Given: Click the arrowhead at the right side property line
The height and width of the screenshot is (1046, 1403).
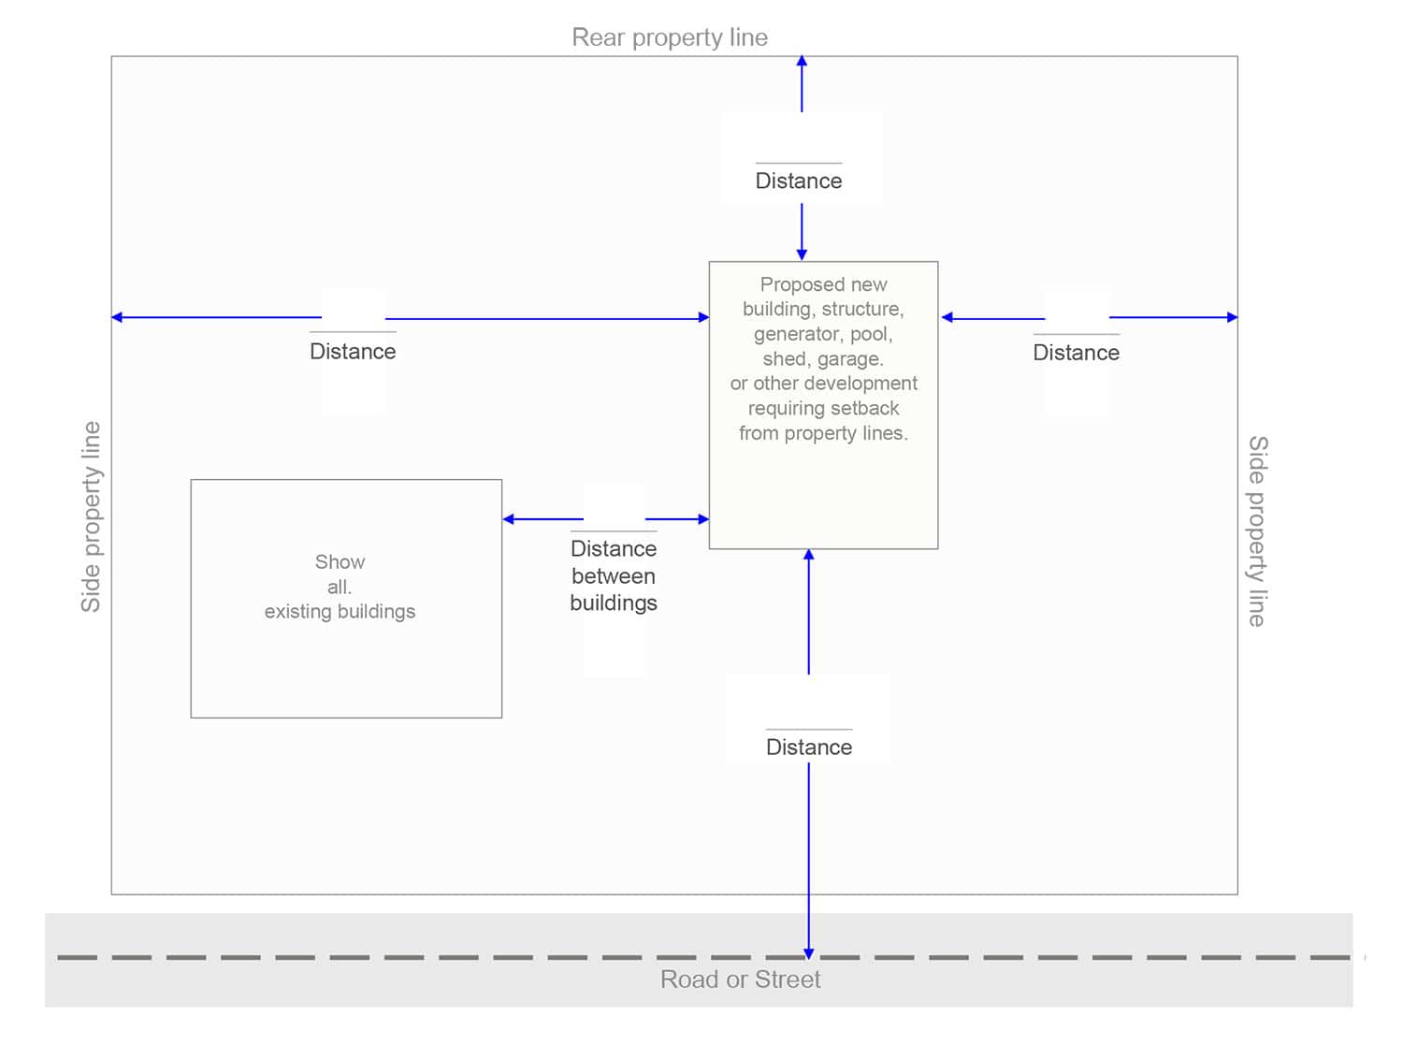Looking at the screenshot, I should click(x=1232, y=317).
